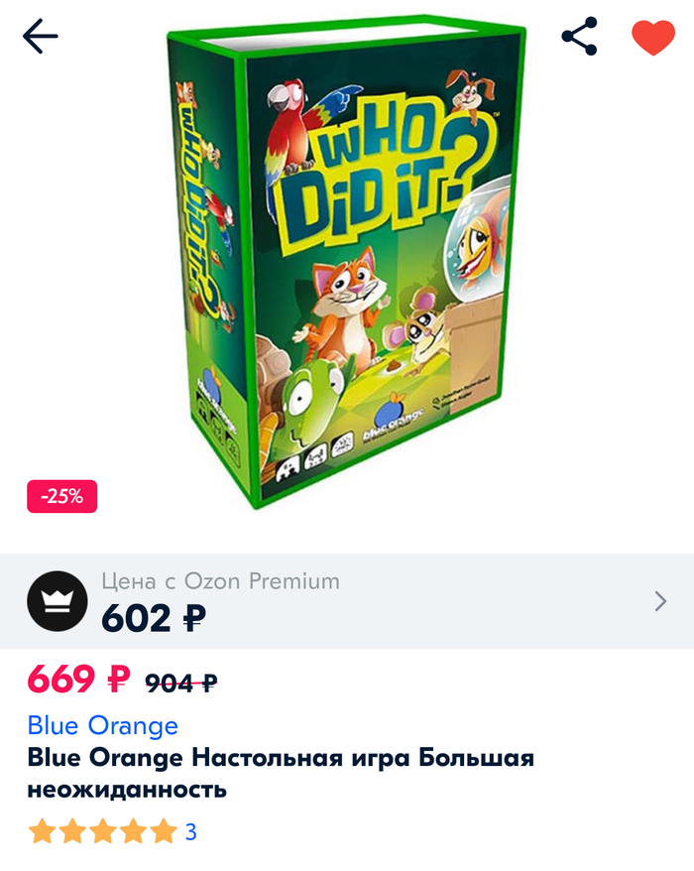Tap the Цена с Ozon Premium label
This screenshot has height=871, width=694.
pos(220,581)
